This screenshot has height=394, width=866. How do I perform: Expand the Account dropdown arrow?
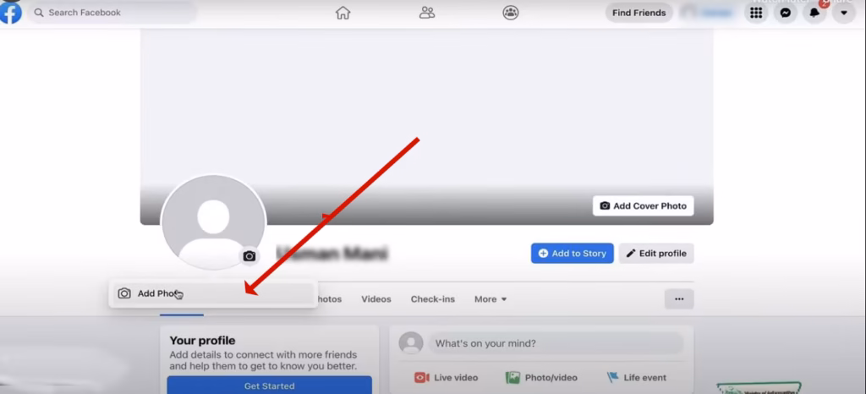point(844,13)
